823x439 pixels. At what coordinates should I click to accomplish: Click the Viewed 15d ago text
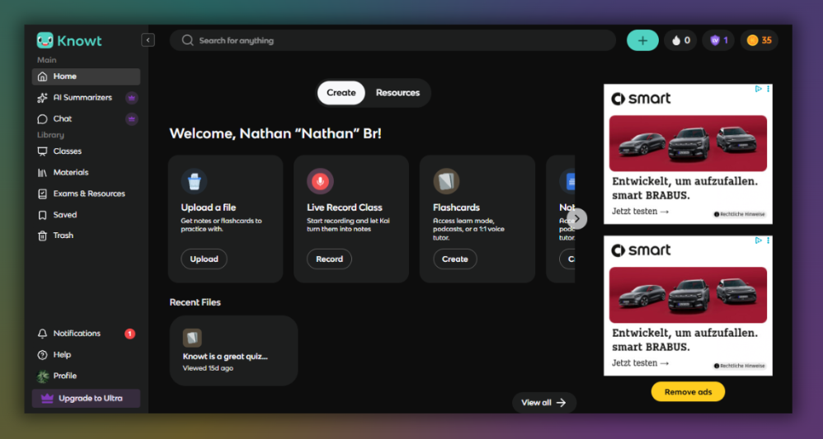[208, 368]
